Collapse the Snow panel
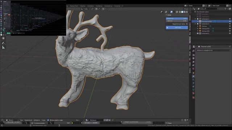 click(x=166, y=15)
